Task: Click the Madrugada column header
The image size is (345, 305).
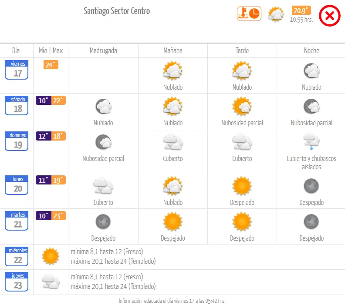Action: pos(103,50)
